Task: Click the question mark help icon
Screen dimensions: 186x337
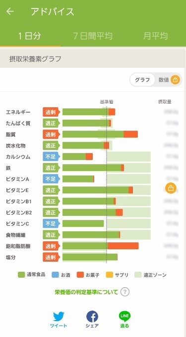Action: pos(125,292)
